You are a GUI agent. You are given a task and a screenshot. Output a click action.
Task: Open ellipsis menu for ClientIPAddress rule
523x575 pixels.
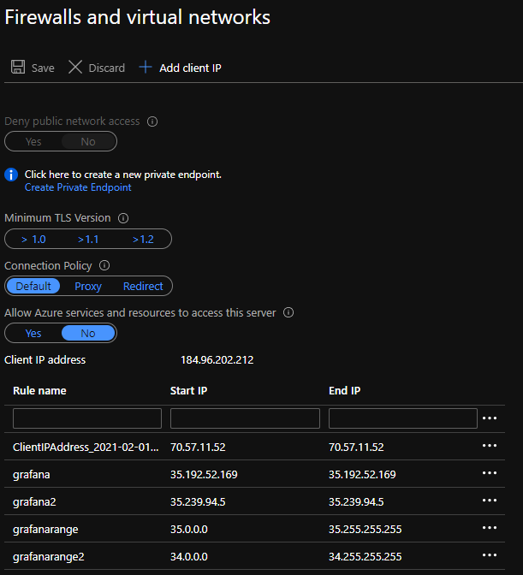pos(490,446)
